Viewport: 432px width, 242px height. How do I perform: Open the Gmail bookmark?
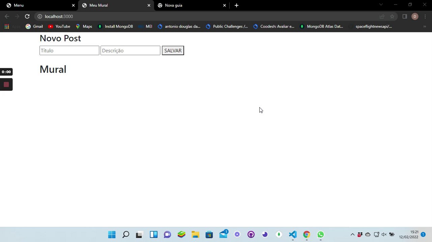coord(34,26)
